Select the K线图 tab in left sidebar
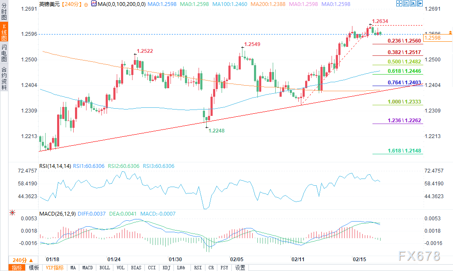The image size is (453, 271). coord(4,31)
